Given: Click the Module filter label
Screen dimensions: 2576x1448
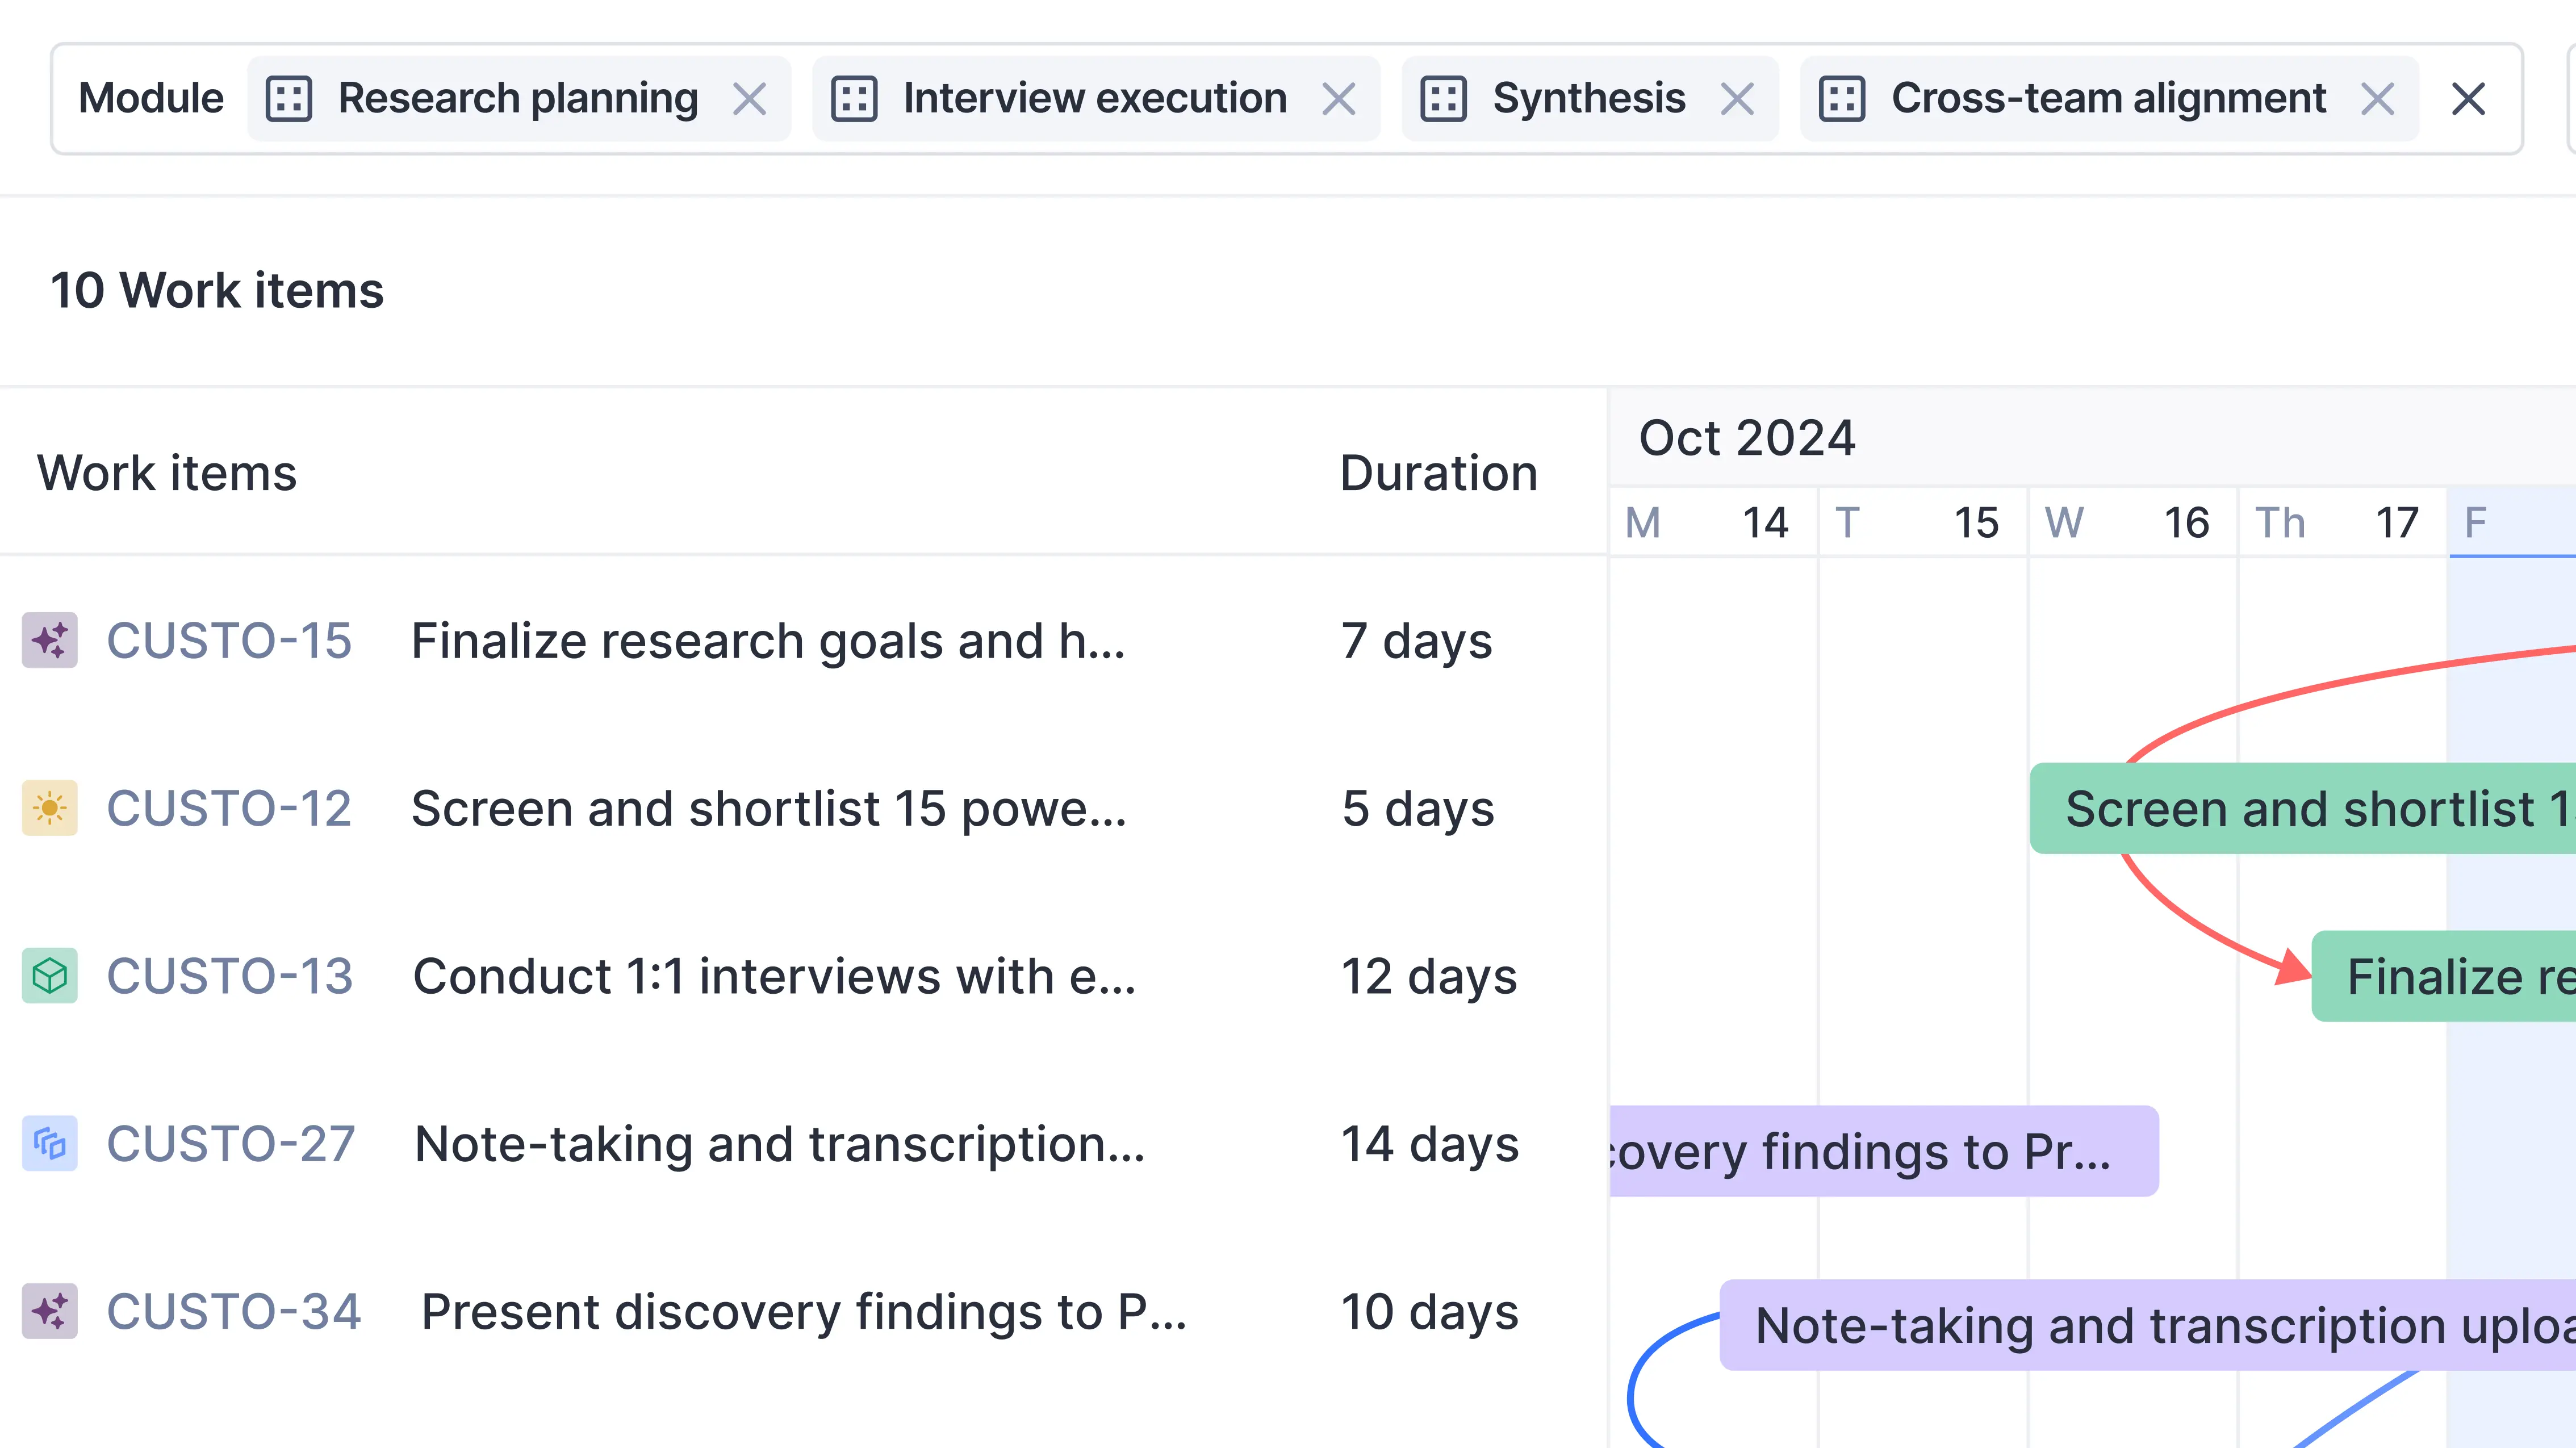Looking at the screenshot, I should pyautogui.click(x=152, y=98).
